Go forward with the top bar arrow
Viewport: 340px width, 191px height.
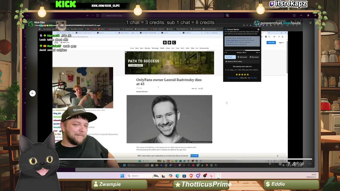(x=92, y=15)
